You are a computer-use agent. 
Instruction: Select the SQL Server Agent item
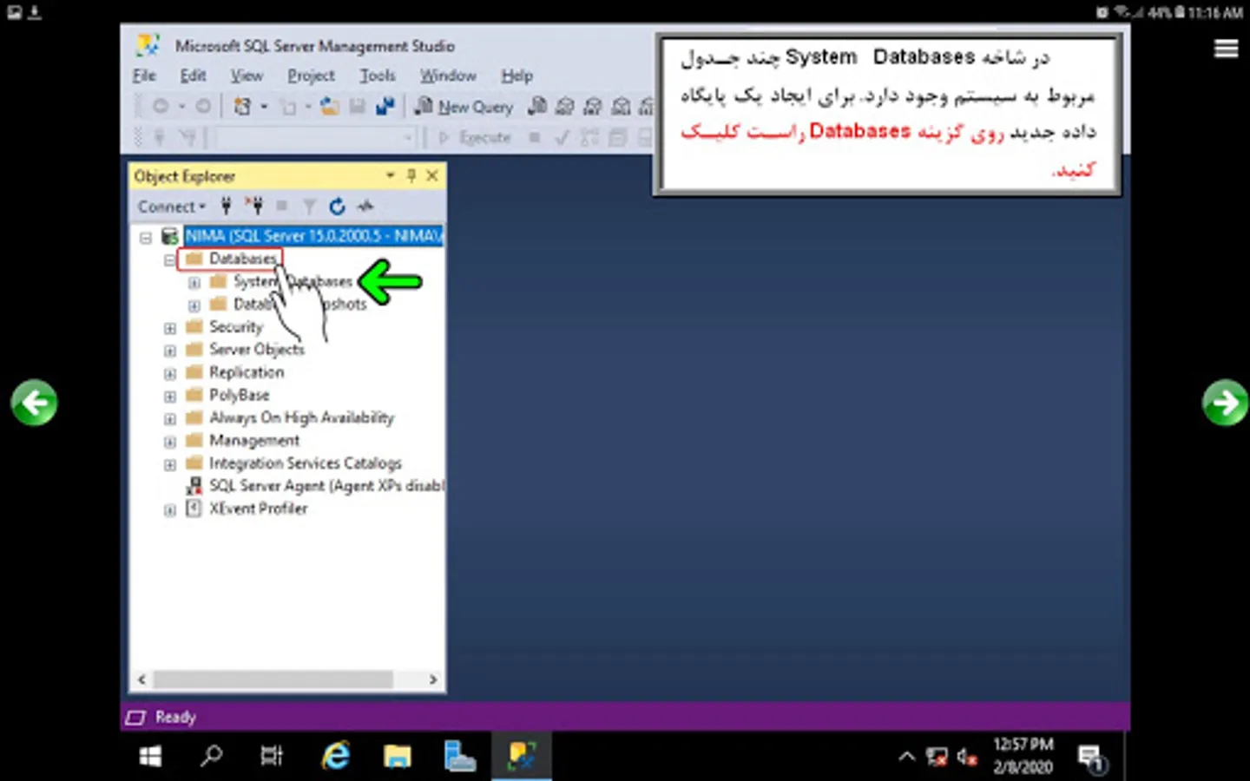(326, 486)
